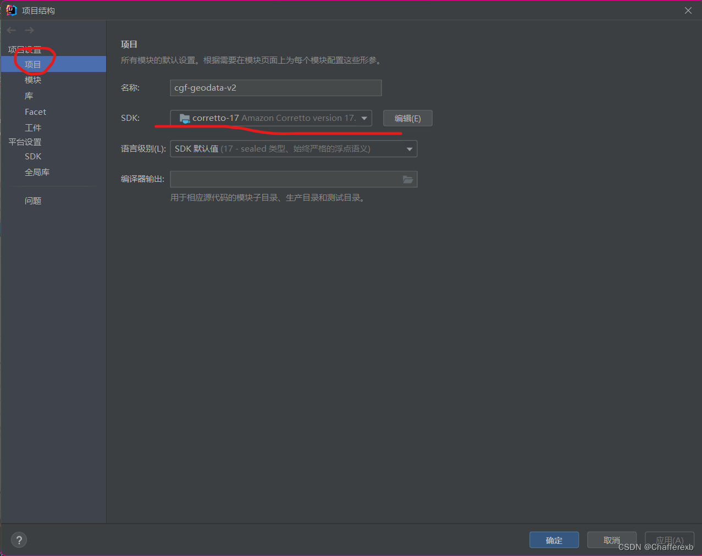
Task: Select 模块 in the sidebar
Action: click(x=32, y=80)
